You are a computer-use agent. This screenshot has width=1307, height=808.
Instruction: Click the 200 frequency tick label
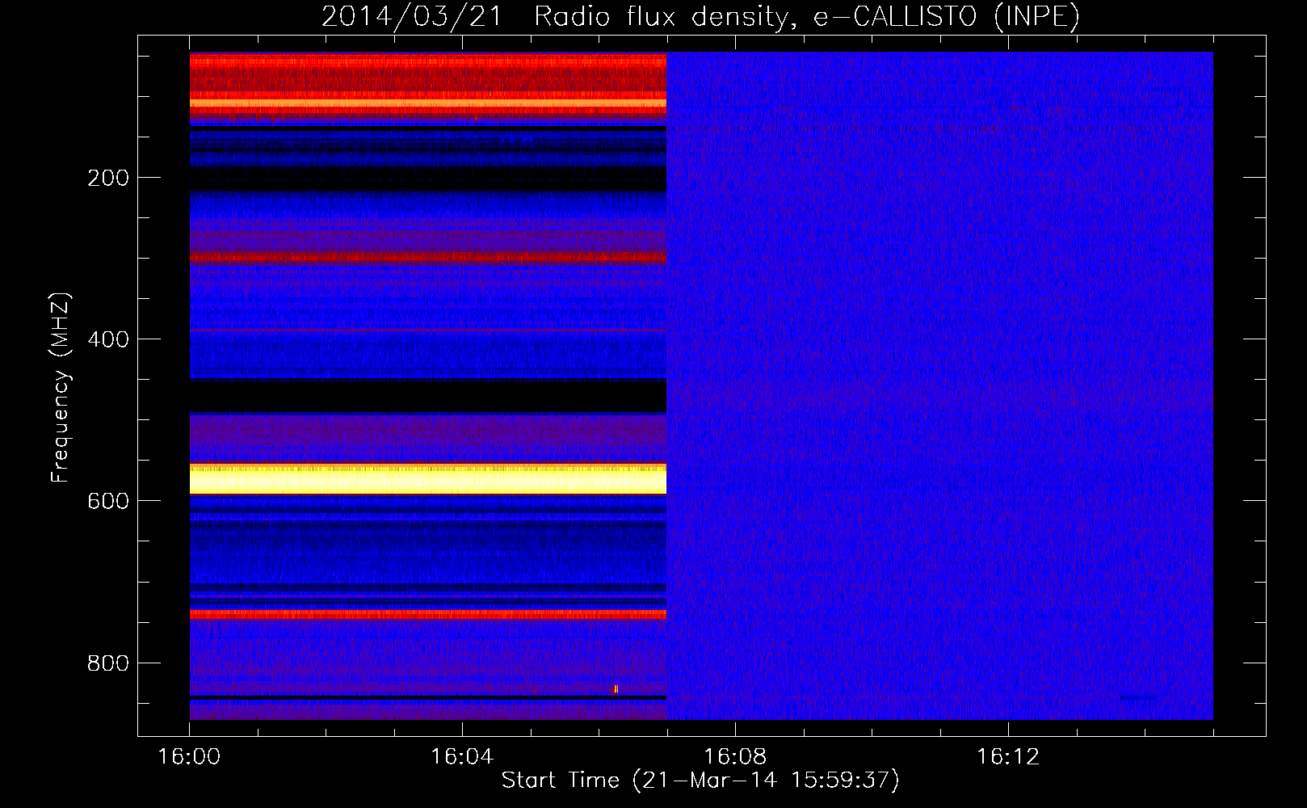108,178
